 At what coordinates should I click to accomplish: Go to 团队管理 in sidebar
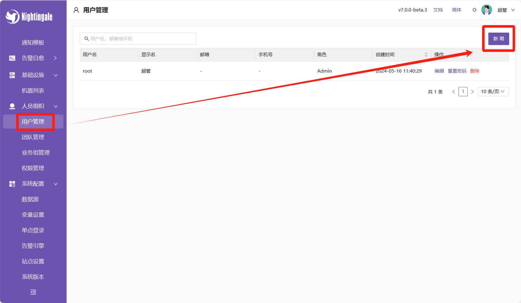tap(33, 137)
